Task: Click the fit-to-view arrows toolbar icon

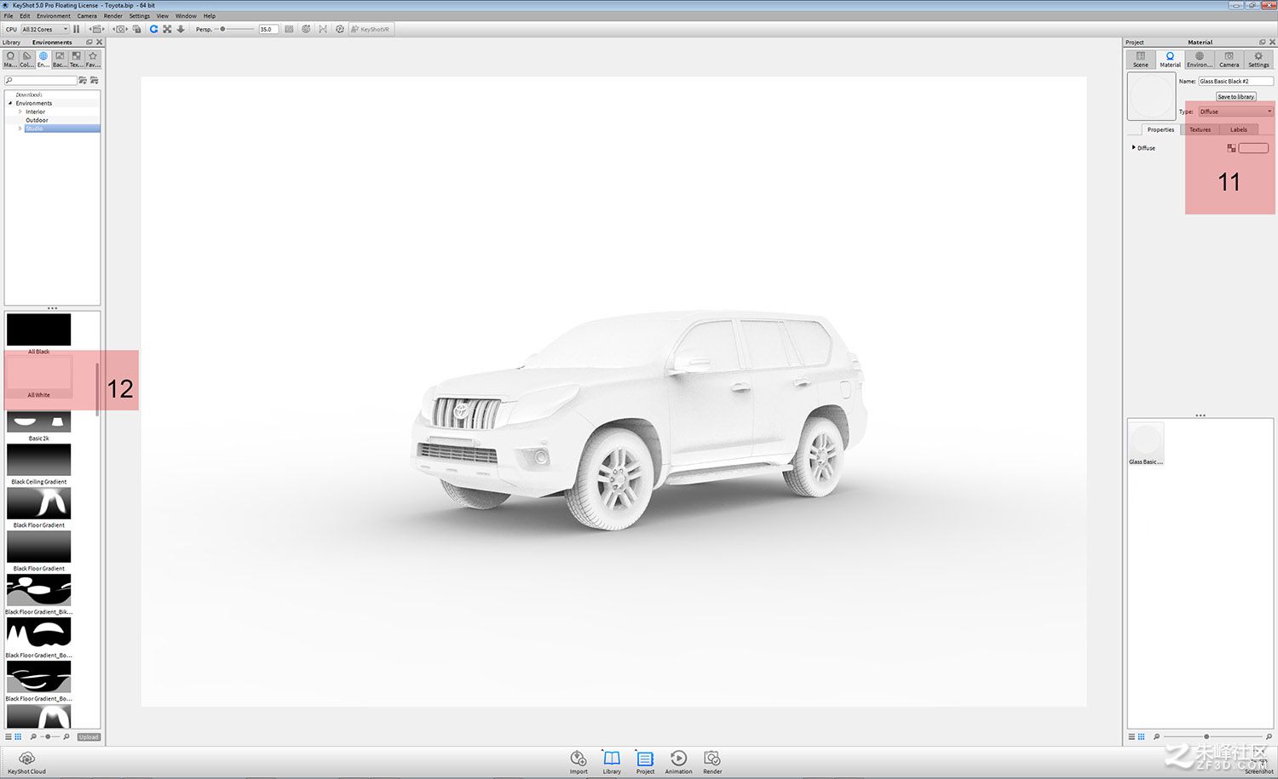Action: point(167,29)
